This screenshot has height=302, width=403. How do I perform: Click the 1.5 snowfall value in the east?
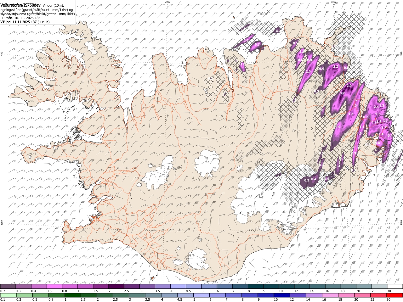coord(359,134)
